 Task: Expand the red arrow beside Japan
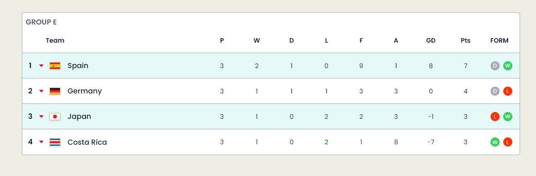41,117
